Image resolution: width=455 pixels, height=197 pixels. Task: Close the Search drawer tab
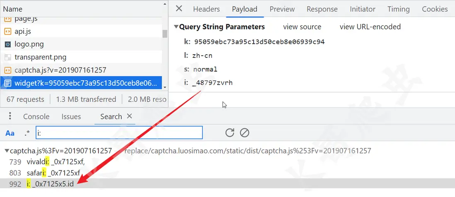tap(129, 116)
